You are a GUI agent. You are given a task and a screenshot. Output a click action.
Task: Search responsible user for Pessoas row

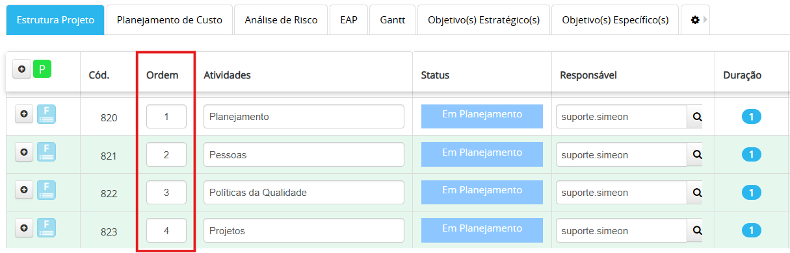point(696,154)
